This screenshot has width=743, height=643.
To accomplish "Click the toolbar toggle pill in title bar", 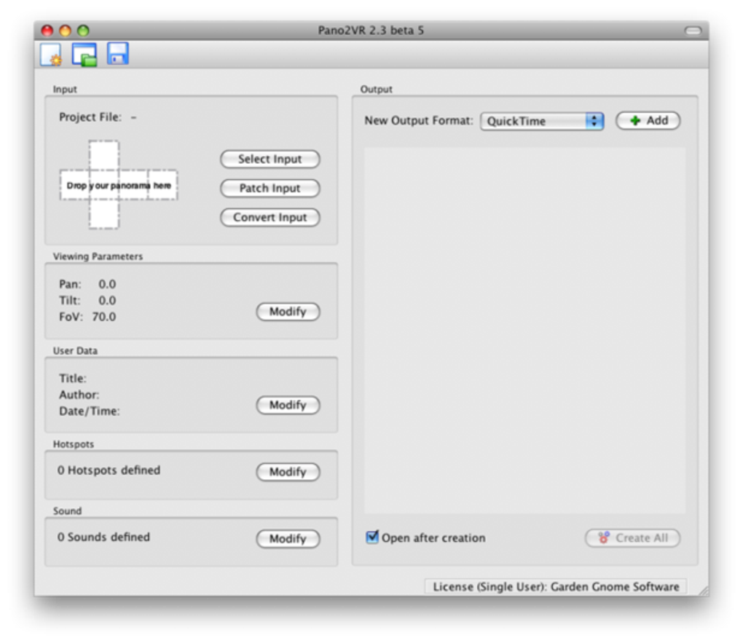I will click(x=693, y=31).
